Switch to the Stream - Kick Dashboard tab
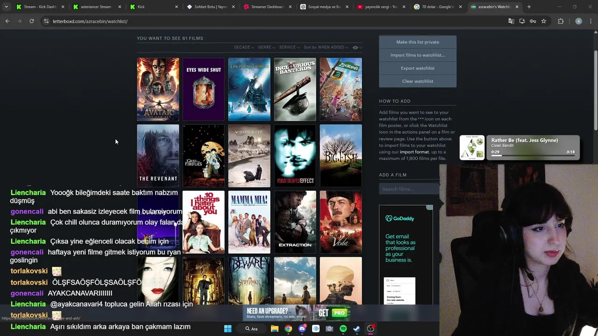The height and width of the screenshot is (336, 598). coord(40,7)
